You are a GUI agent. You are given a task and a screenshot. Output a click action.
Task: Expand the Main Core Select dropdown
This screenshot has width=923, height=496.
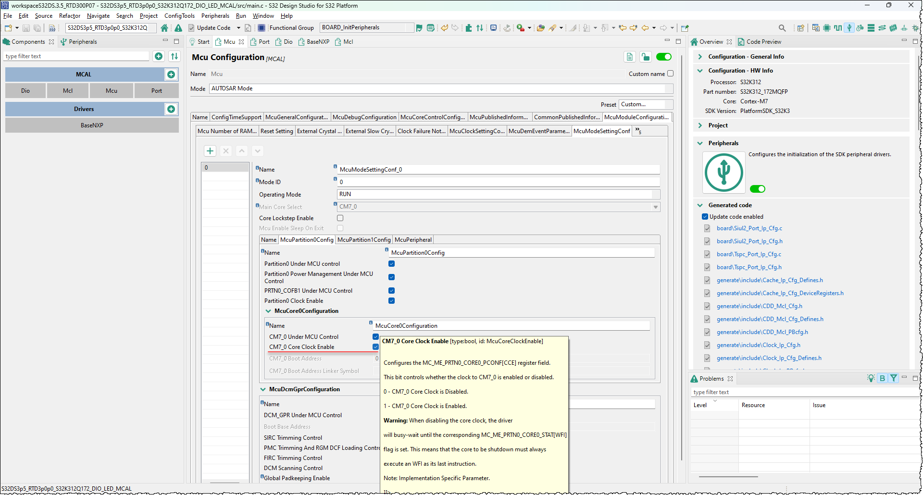pos(656,207)
